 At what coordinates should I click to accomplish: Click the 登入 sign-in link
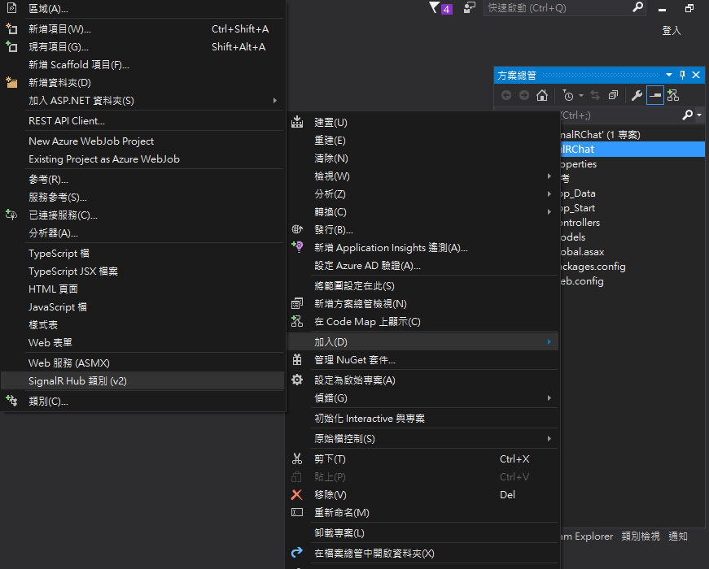(x=672, y=30)
